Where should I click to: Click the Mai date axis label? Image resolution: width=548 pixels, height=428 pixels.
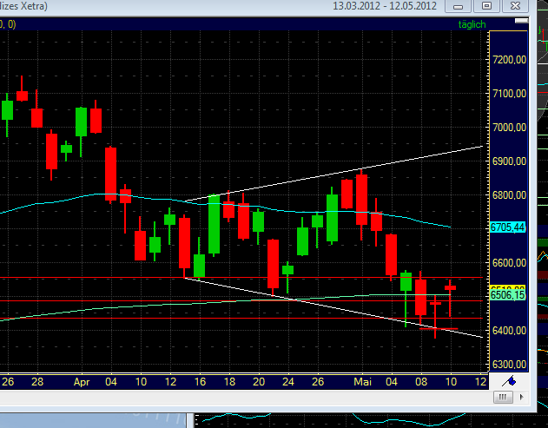[x=362, y=382]
